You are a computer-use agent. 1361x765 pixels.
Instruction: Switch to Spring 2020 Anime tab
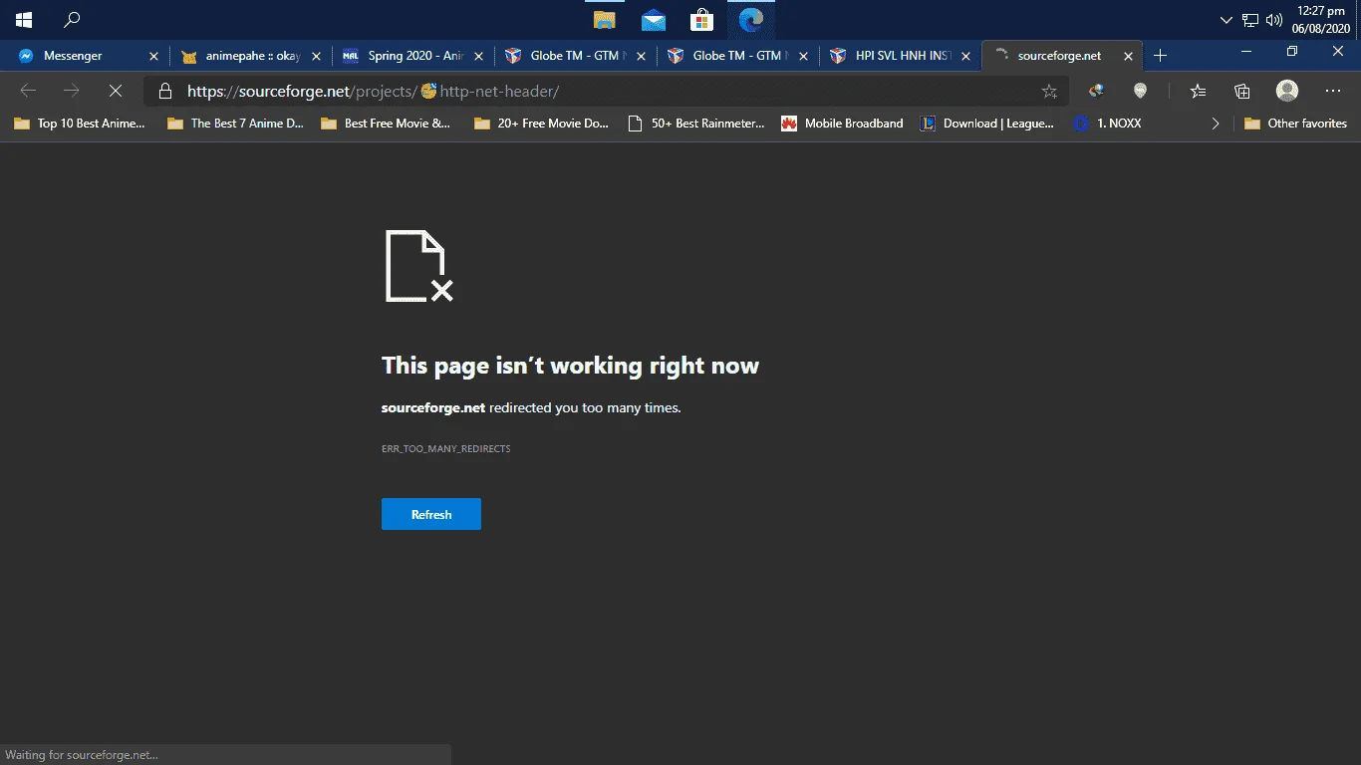coord(414,56)
